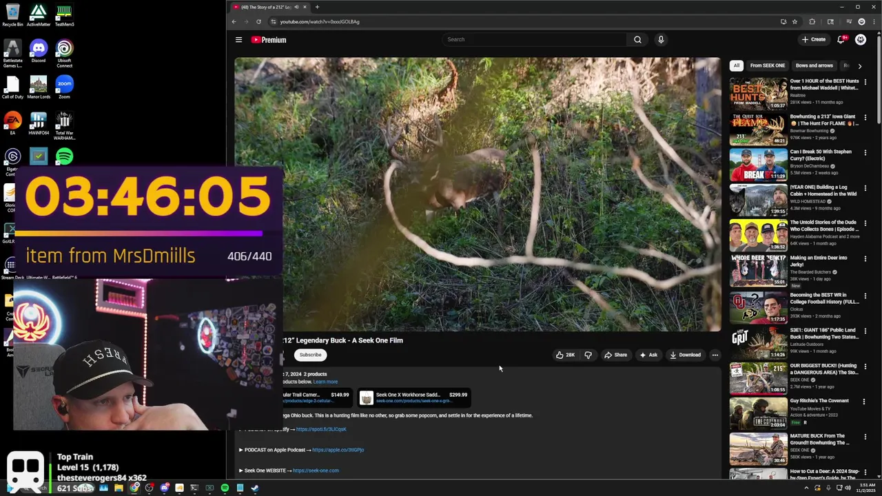882x496 pixels.
Task: Open the Apple podcast link apple.co
Action: click(x=338, y=450)
